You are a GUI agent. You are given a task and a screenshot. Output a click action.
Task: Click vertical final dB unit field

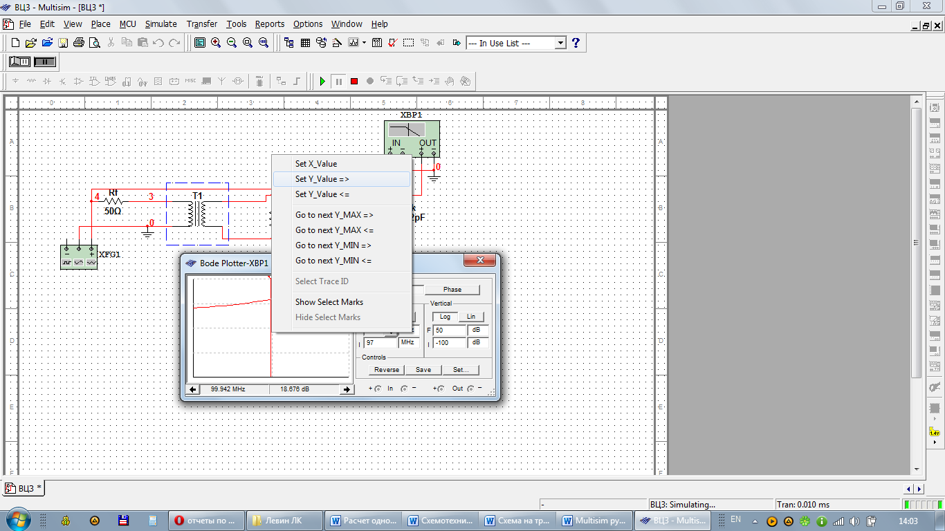tap(478, 330)
